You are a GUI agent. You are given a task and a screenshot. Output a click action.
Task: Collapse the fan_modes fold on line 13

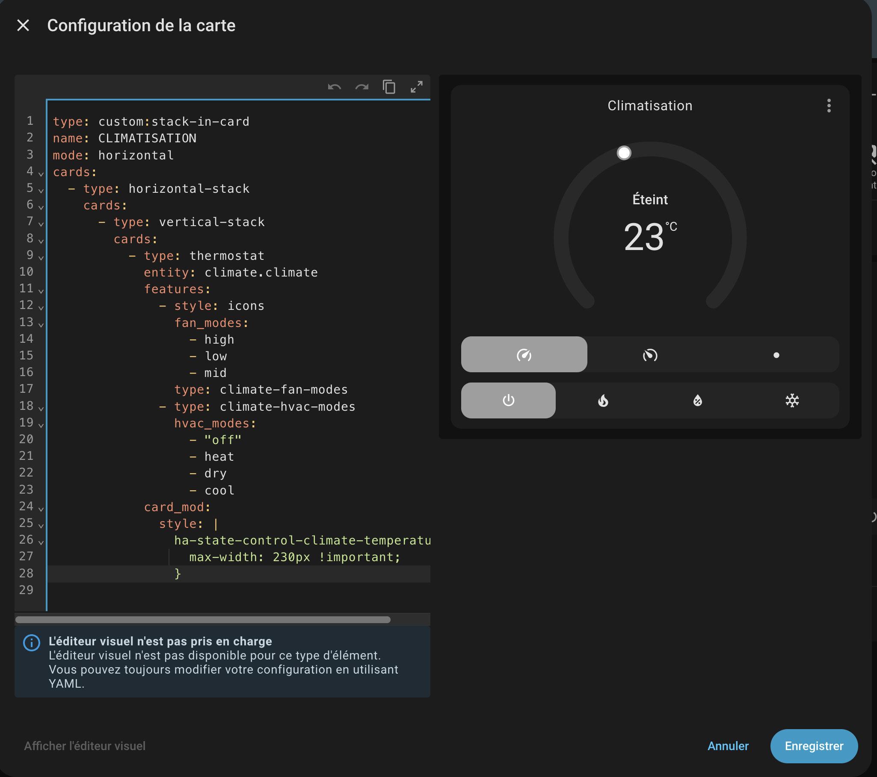tap(41, 324)
